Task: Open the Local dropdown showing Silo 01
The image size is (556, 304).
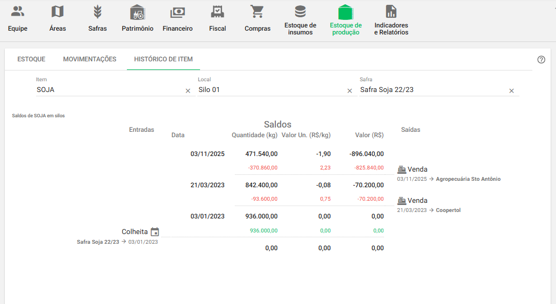Action: point(269,90)
